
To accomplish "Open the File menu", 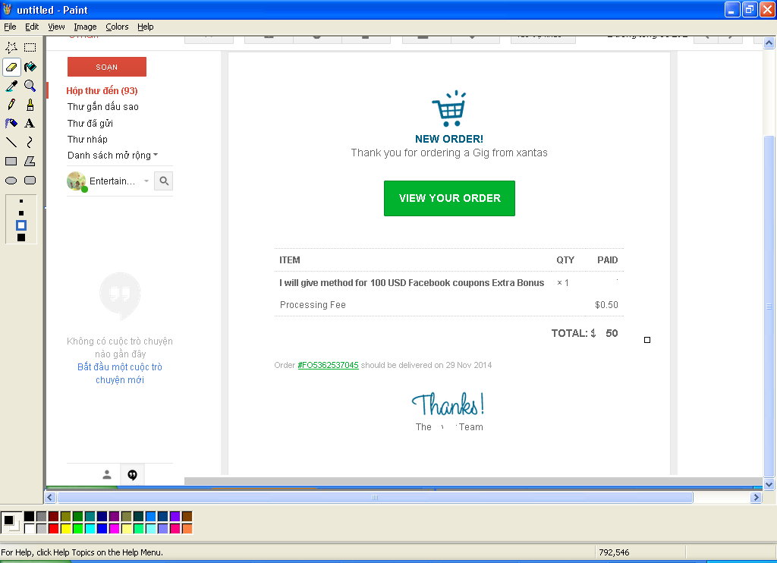I will point(10,27).
